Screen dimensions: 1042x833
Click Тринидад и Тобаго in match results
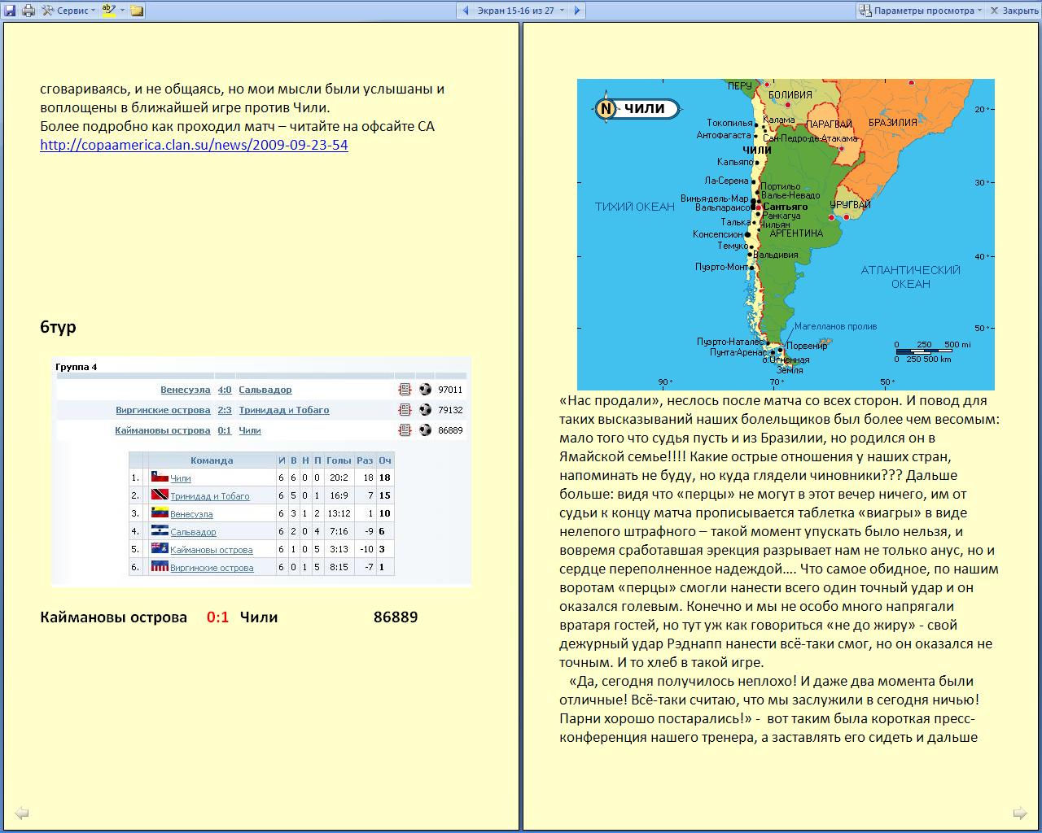[284, 410]
